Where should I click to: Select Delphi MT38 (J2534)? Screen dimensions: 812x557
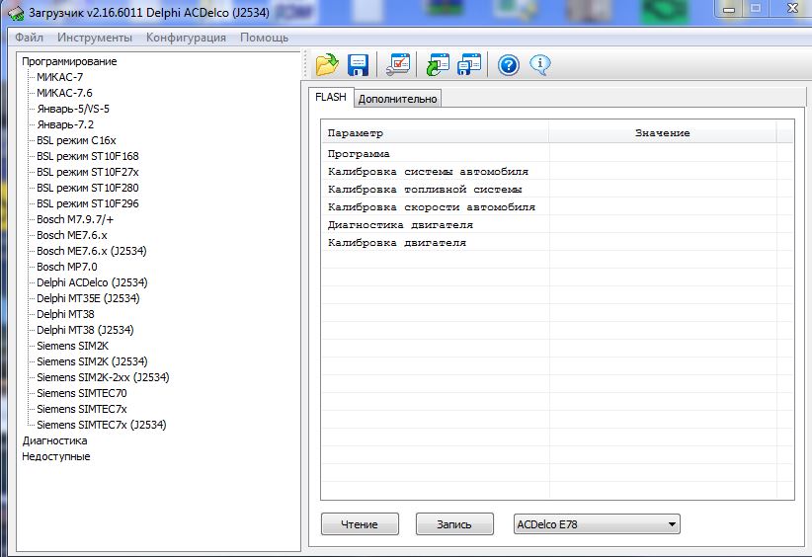[x=85, y=330]
